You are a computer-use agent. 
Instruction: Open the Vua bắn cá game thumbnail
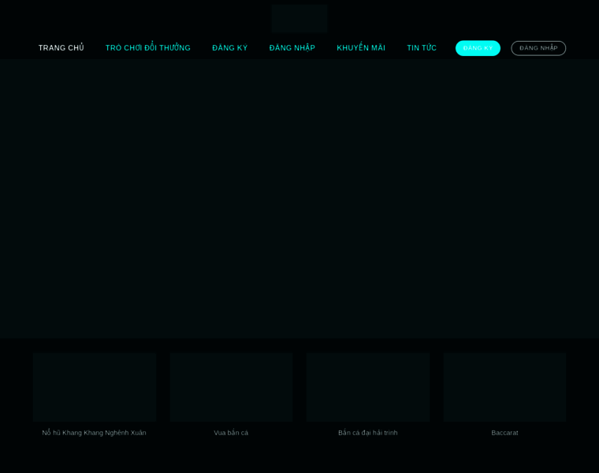click(231, 387)
